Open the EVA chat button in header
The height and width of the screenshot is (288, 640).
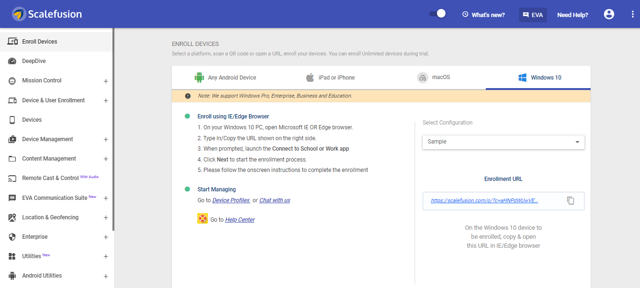point(532,14)
